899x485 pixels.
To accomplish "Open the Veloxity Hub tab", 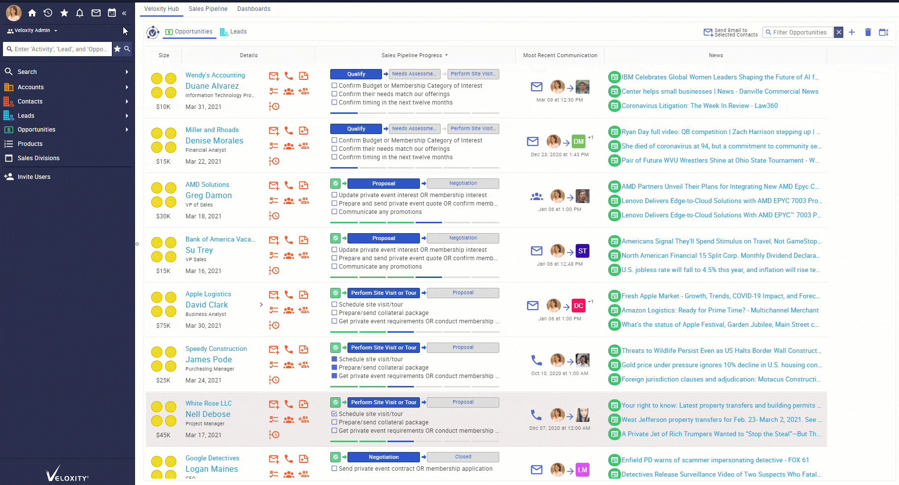I will tap(162, 9).
